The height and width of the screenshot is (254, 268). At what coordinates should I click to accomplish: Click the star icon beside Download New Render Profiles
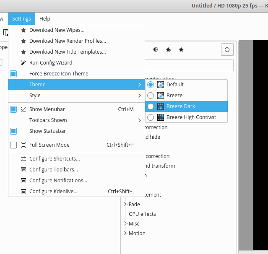coord(23,41)
